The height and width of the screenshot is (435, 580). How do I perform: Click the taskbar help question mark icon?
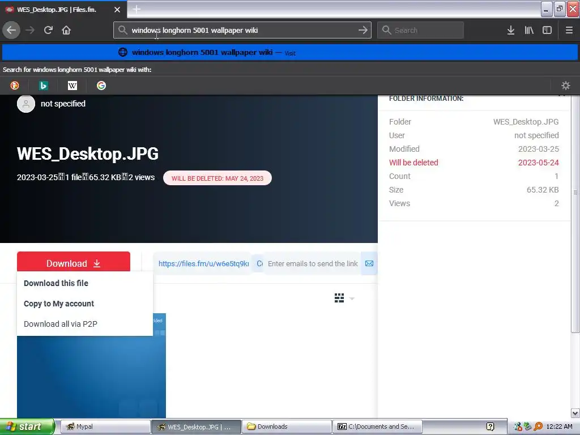[x=490, y=427]
